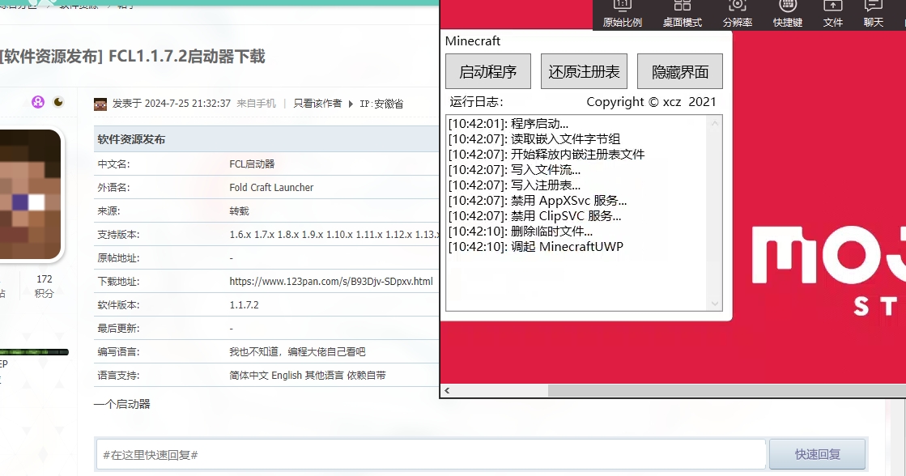The width and height of the screenshot is (906, 476).
Task: Click the log scrollbar down arrow
Action: [x=715, y=304]
